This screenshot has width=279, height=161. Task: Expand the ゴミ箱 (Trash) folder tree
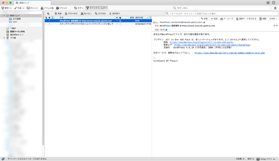pyautogui.click(x=4, y=38)
